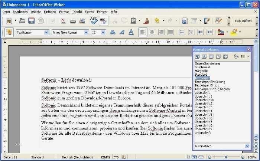Click the Font Color icon
Screen dimensions: 260x161
221,32
